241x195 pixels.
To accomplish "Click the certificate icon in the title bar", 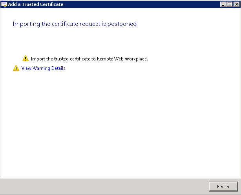I will pos(4,4).
